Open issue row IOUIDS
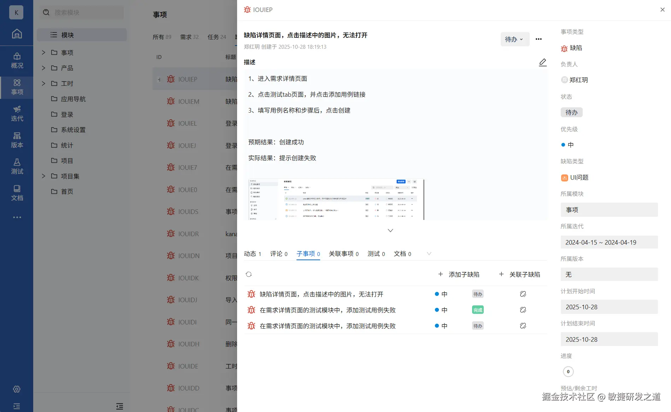671x412 pixels. [195, 211]
